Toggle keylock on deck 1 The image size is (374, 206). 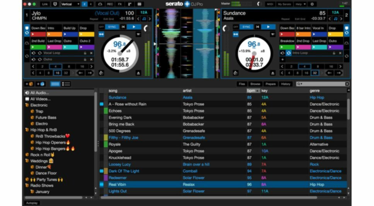coord(101,34)
